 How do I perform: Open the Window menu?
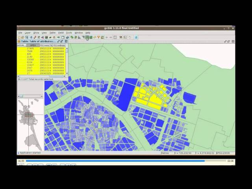point(78,33)
